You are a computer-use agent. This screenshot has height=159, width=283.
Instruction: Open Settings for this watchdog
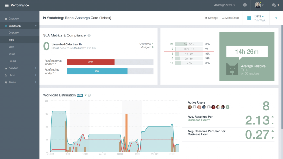(x=211, y=18)
